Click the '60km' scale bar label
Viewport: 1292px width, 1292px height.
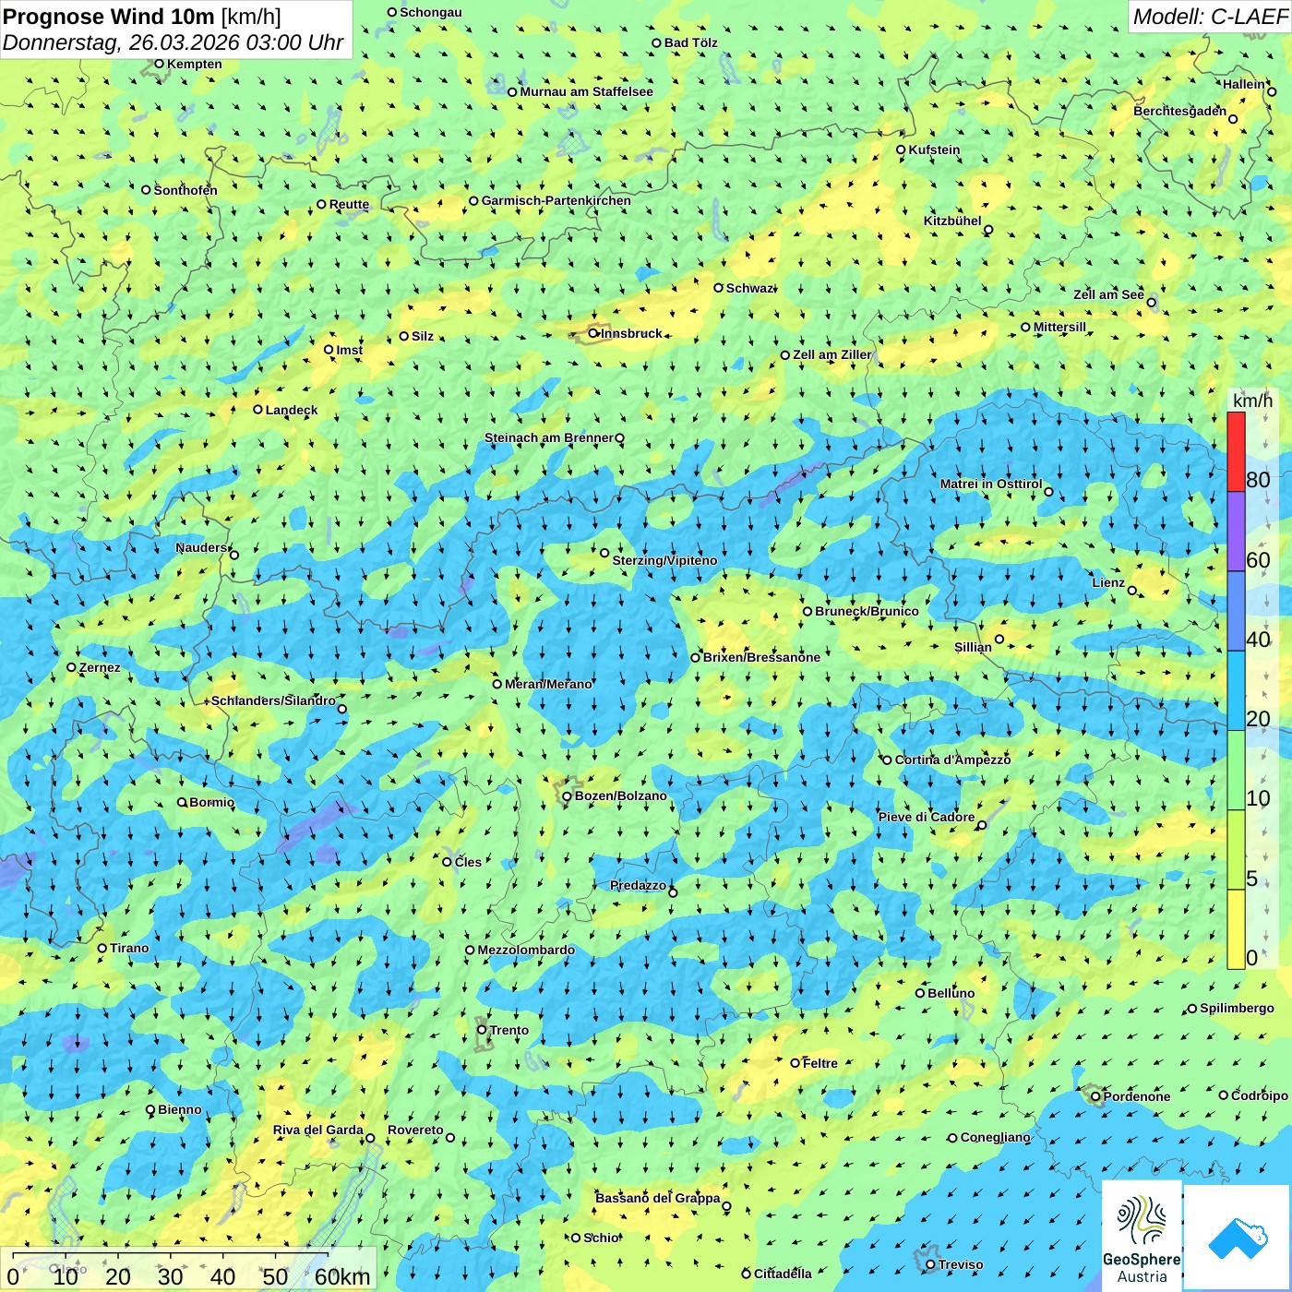coord(342,1276)
